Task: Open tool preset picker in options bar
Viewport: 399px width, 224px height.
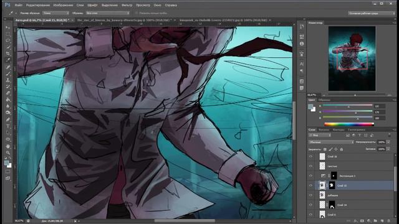Action: 12,13
